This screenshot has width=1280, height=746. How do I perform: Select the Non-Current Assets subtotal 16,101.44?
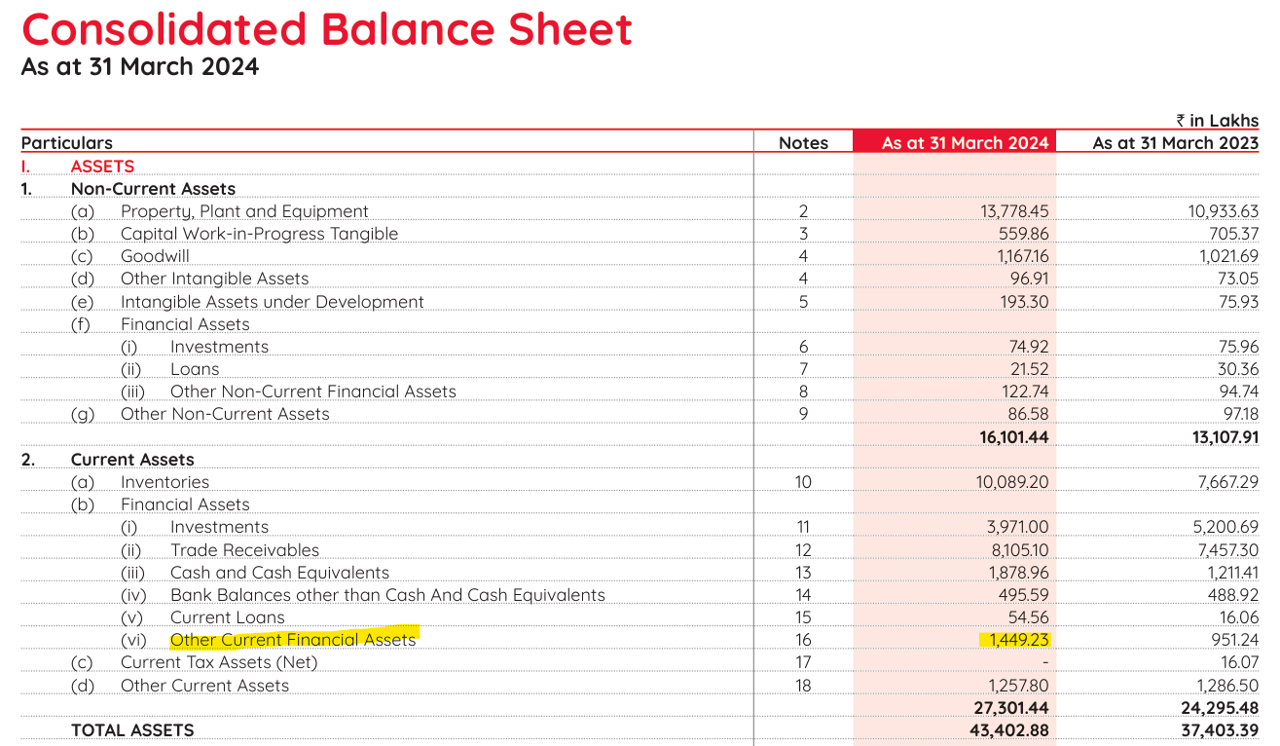[x=1014, y=437]
